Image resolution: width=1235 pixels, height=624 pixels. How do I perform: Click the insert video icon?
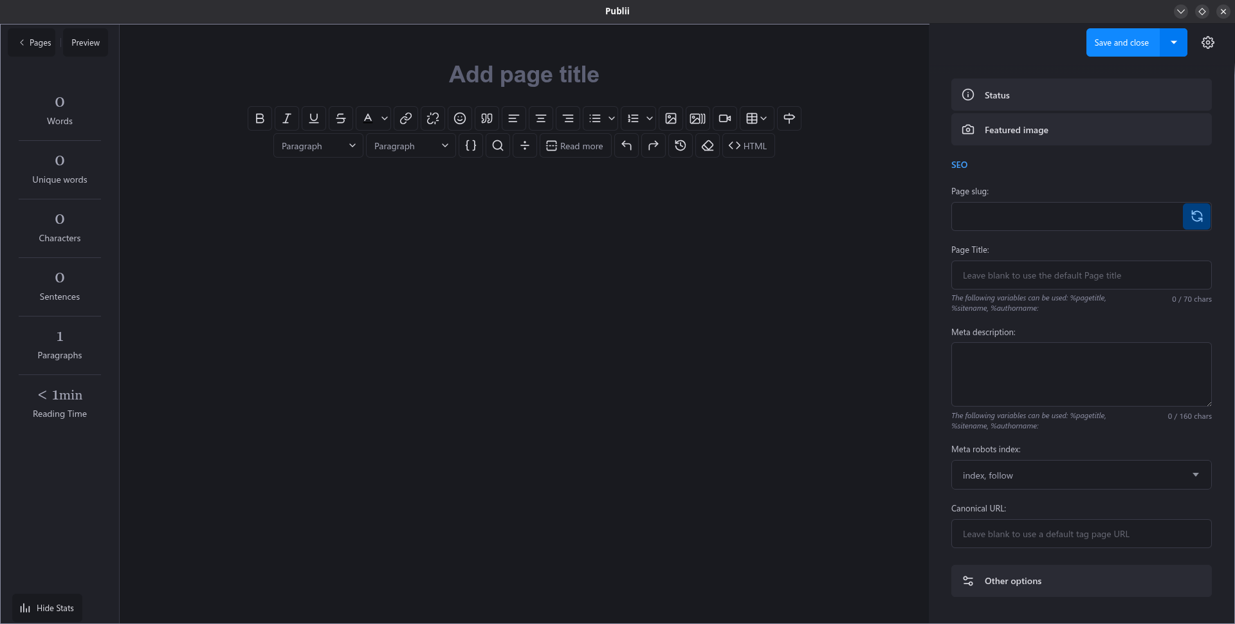[x=725, y=118]
